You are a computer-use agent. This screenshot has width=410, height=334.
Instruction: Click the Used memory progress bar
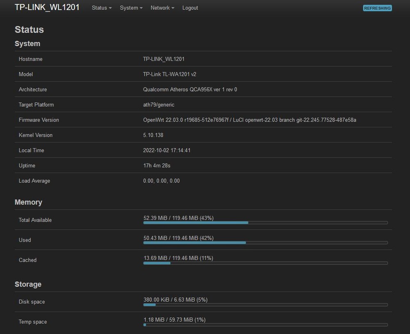[265, 243]
